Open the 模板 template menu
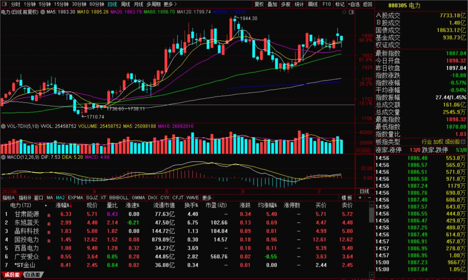The height and width of the screenshot is (280, 468). tap(347, 198)
